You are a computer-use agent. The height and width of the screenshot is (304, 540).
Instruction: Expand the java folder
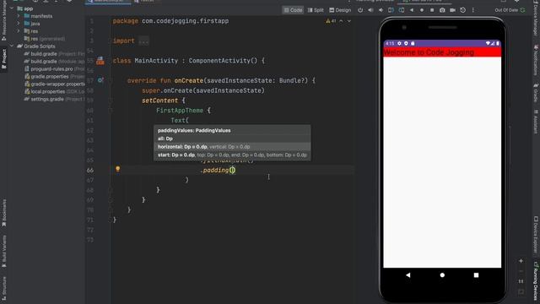pos(19,24)
